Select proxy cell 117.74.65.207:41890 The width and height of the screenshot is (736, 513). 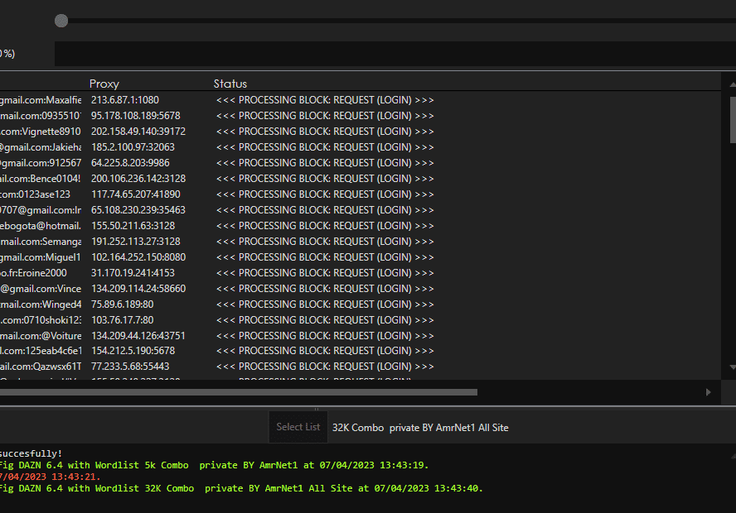click(x=136, y=194)
